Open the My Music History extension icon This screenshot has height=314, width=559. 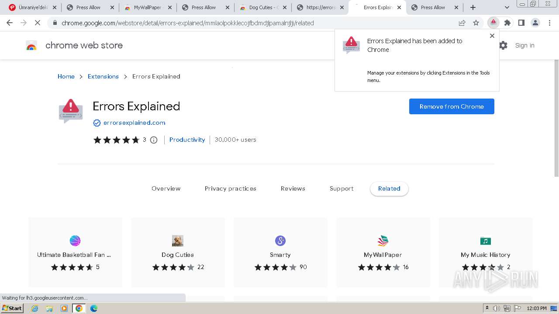tap(486, 241)
